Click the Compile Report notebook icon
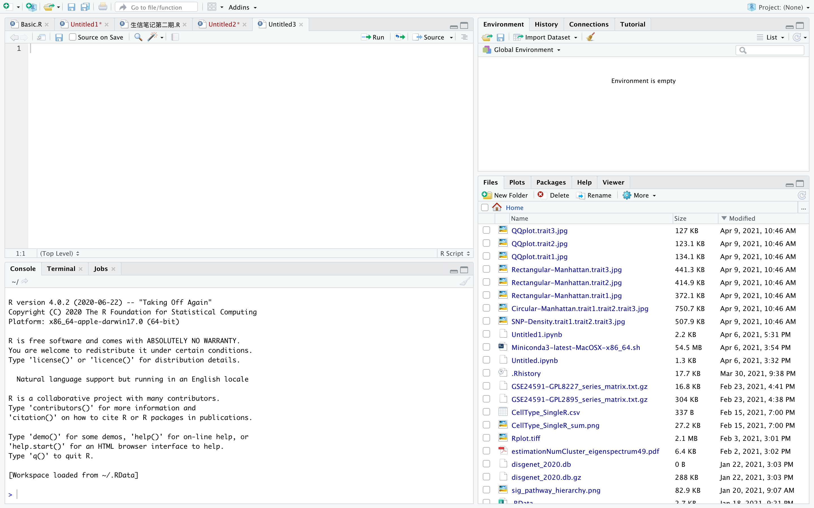 pos(175,37)
